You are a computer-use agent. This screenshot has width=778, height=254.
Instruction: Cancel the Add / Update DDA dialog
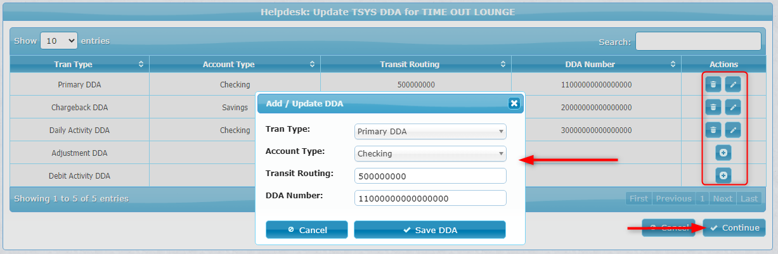click(307, 230)
